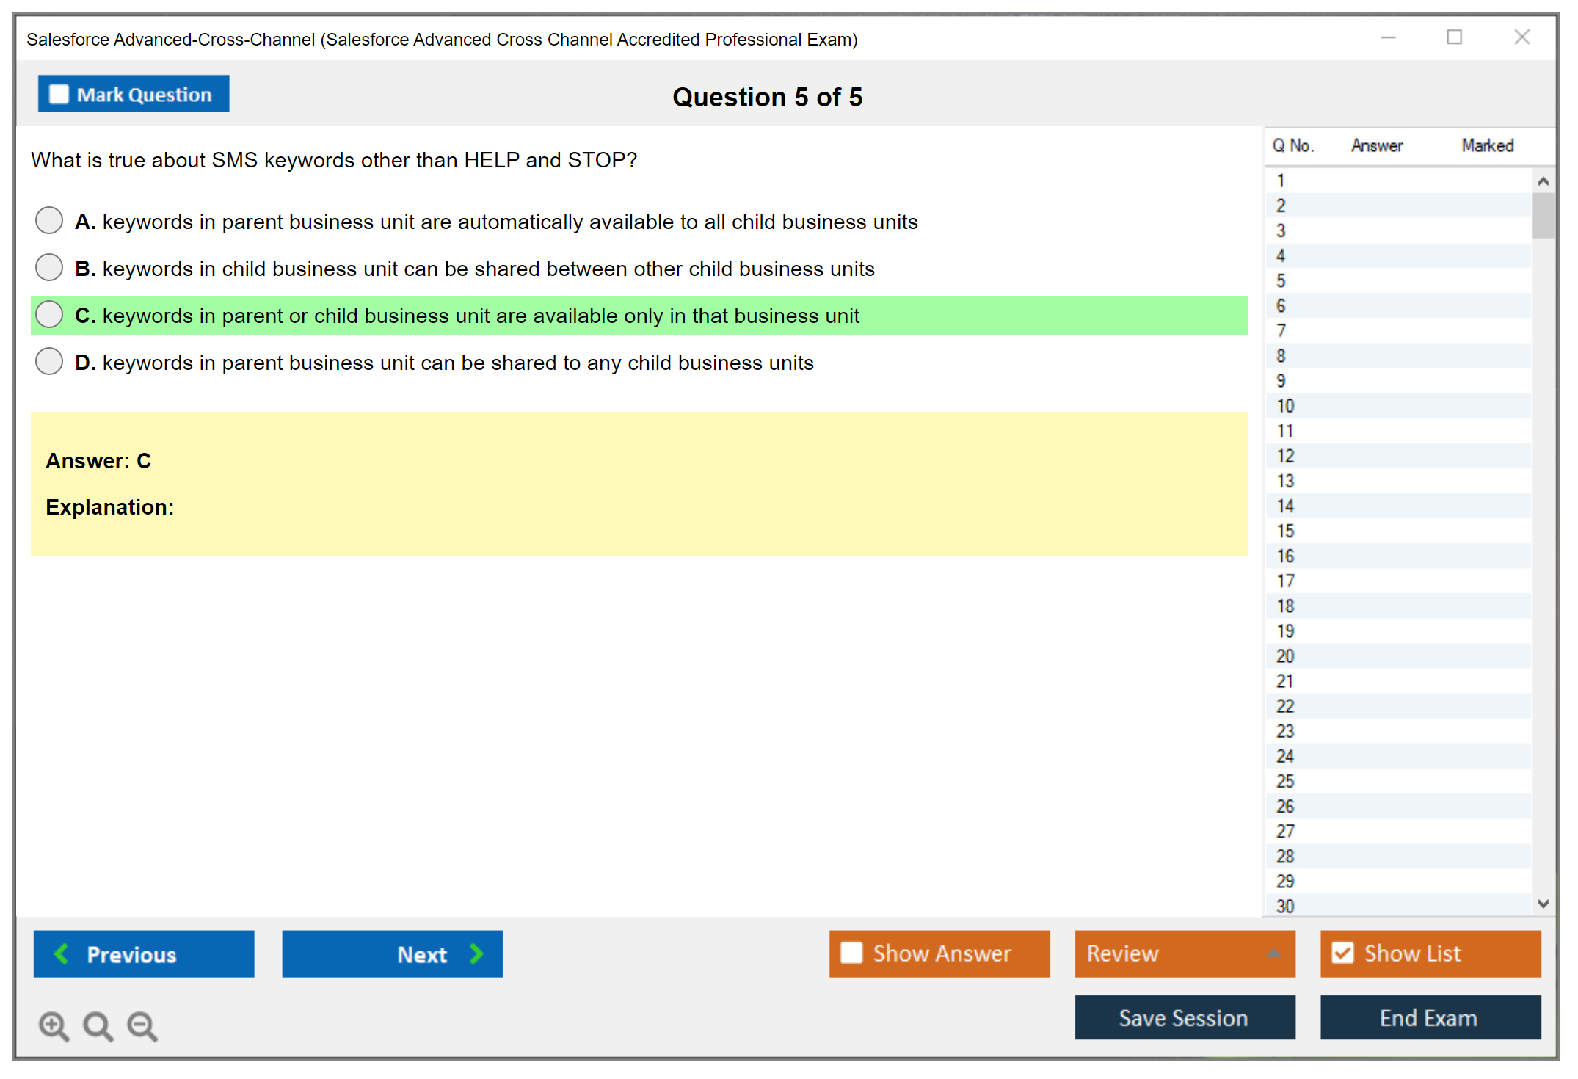Viewport: 1578px width, 1079px height.
Task: Select answer option A radio button
Action: pyautogui.click(x=49, y=220)
